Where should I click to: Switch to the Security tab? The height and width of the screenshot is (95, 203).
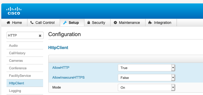pyautogui.click(x=97, y=23)
